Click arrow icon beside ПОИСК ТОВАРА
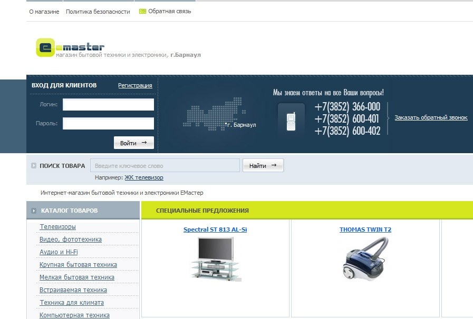The width and height of the screenshot is (473, 319). pos(34,166)
